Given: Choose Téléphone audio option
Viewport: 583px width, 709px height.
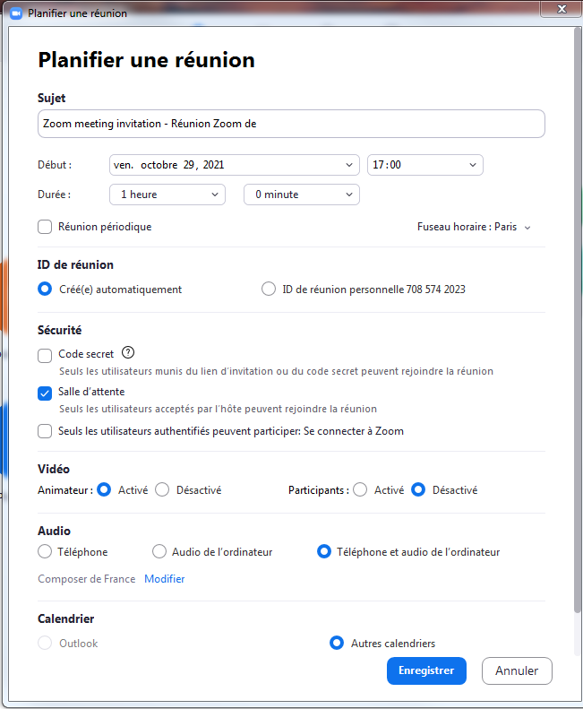Looking at the screenshot, I should (45, 552).
